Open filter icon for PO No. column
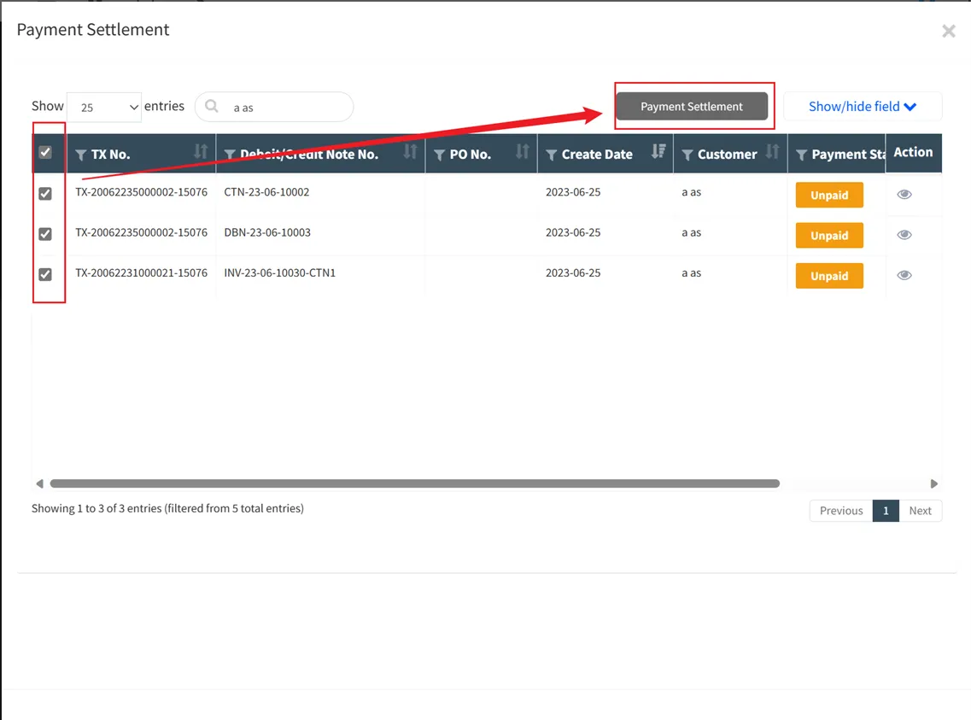 point(440,155)
